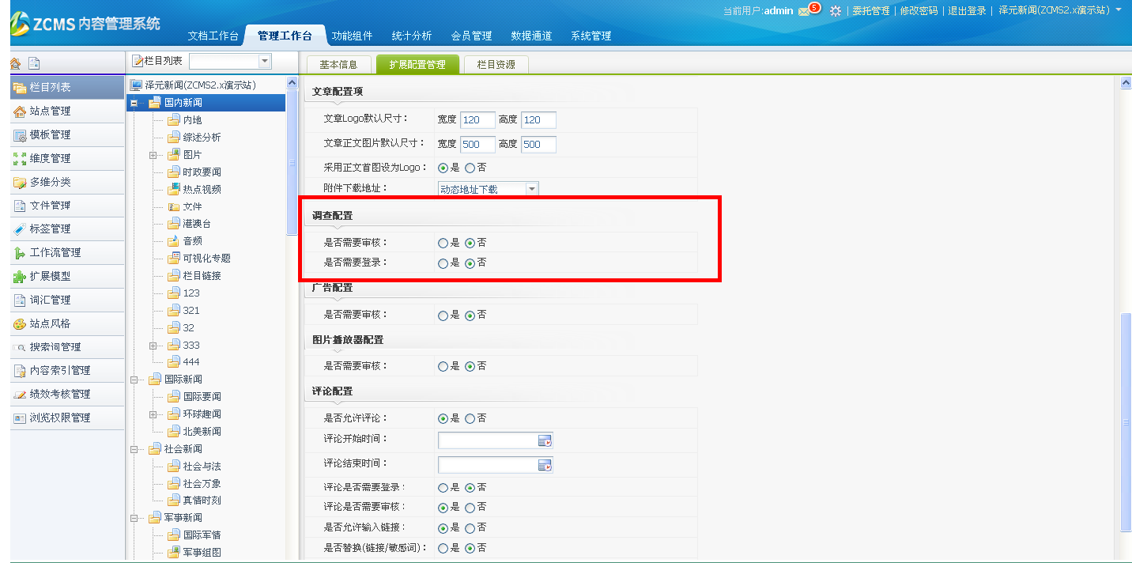Open calendar picker for 评论开始时间
Viewport: 1132px width, 563px height.
pos(545,441)
